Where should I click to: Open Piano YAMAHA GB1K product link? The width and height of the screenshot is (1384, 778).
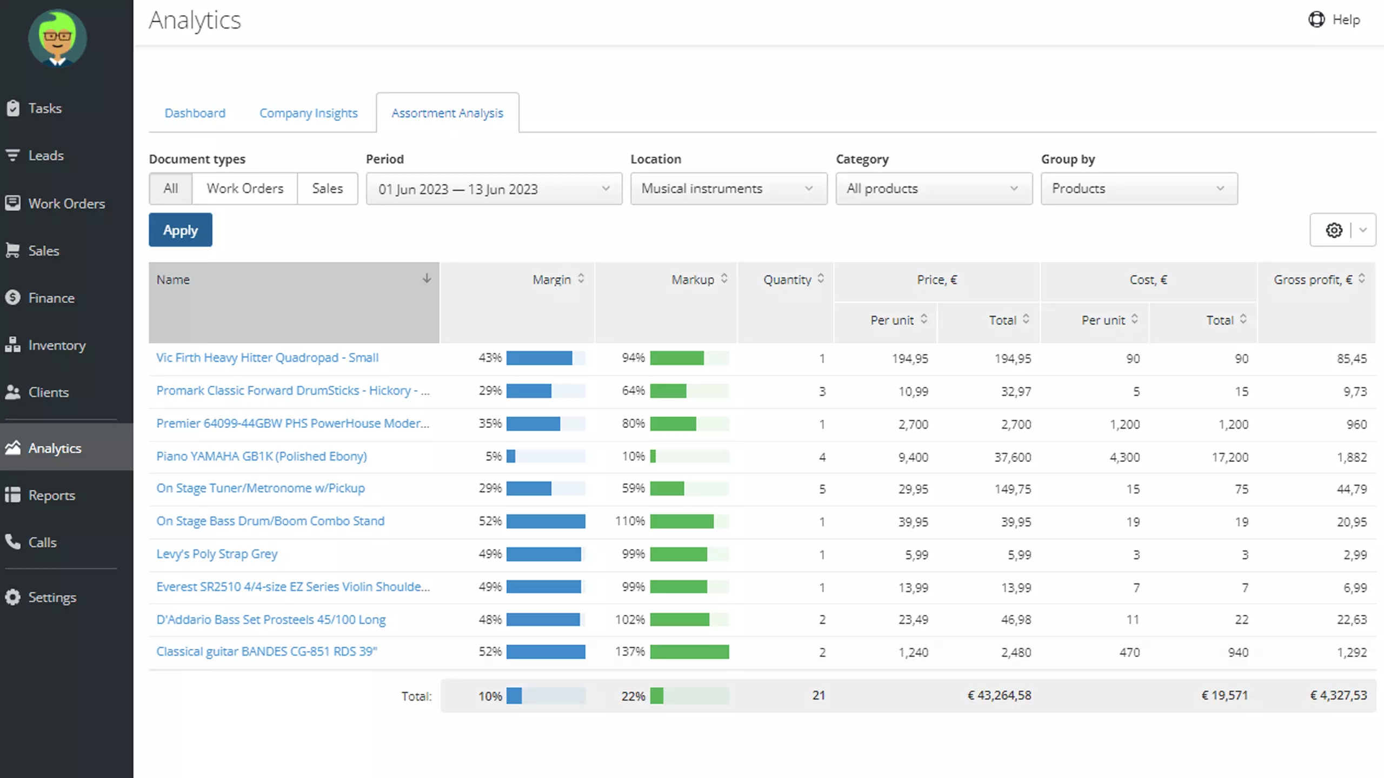point(262,456)
